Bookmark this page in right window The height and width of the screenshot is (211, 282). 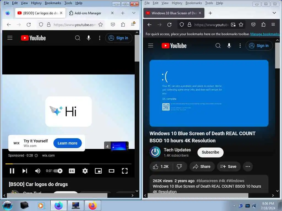[x=241, y=24]
